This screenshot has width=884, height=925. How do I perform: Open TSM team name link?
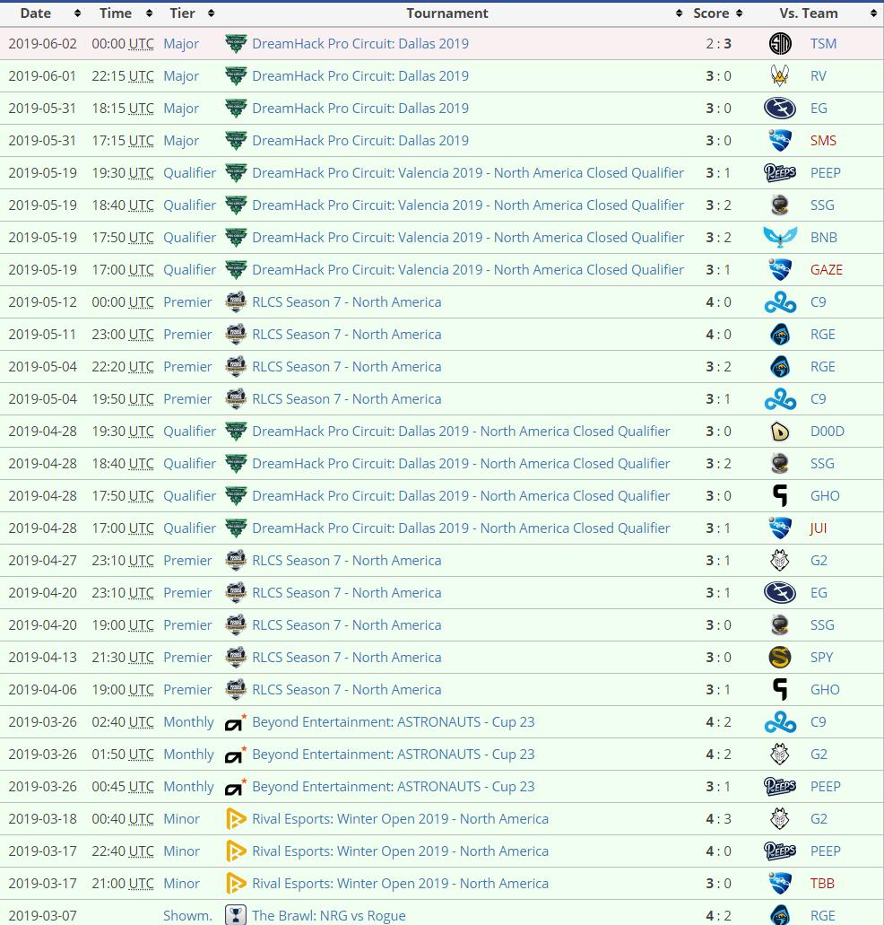[823, 44]
